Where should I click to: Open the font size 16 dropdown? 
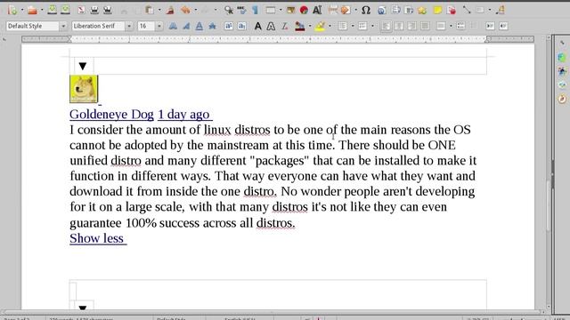tap(159, 26)
